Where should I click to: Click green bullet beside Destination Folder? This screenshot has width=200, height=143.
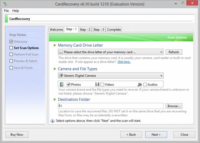coord(55,99)
